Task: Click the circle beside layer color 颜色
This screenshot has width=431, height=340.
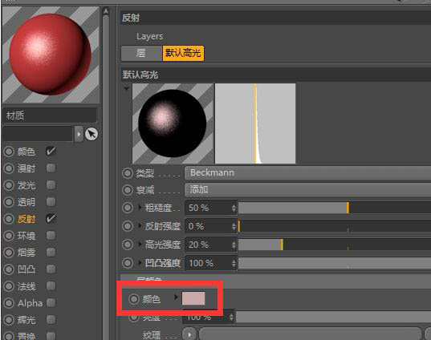Action: pos(134,299)
